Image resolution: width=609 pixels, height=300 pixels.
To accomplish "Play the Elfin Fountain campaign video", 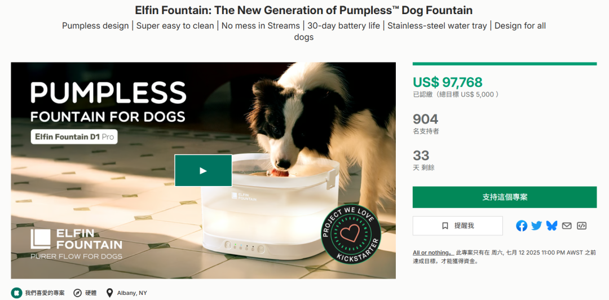I will 203,171.
